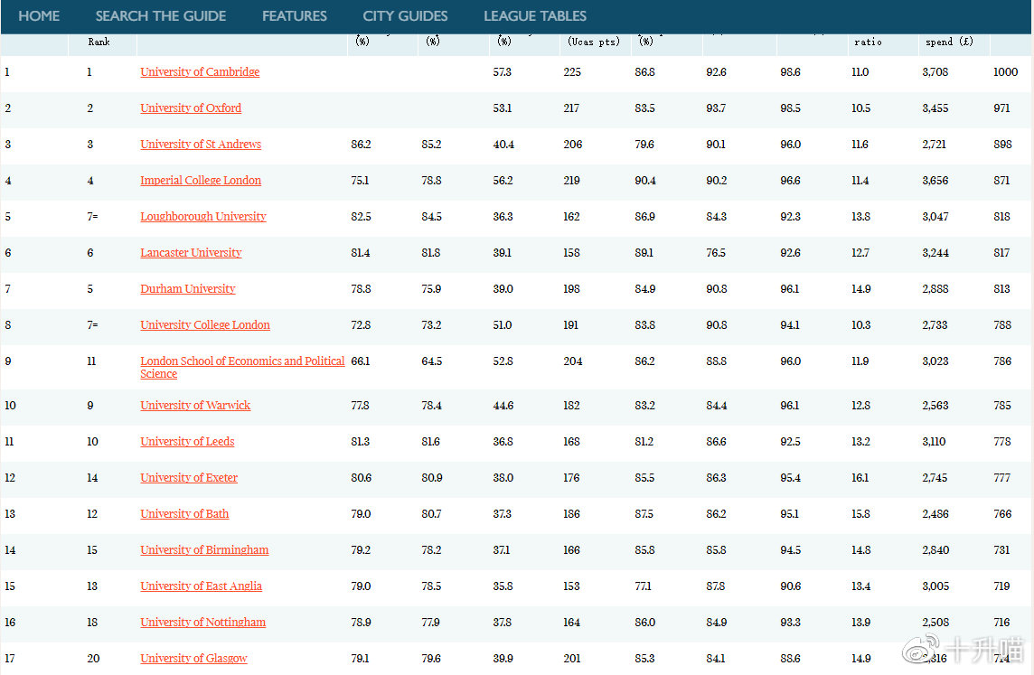This screenshot has width=1034, height=675.
Task: Open the Durham University link
Action: [188, 289]
